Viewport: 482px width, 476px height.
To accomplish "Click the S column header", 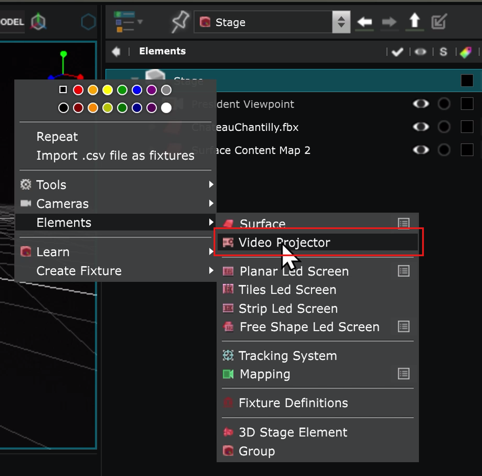I will tap(443, 52).
